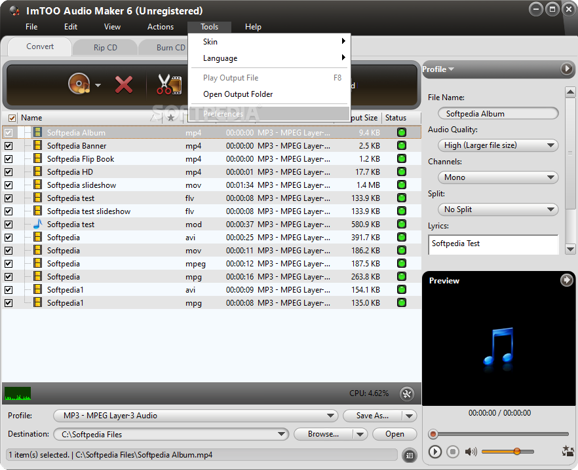Image resolution: width=578 pixels, height=470 pixels.
Task: Uncheck the Softpedia Album checkbox
Action: pyautogui.click(x=9, y=133)
